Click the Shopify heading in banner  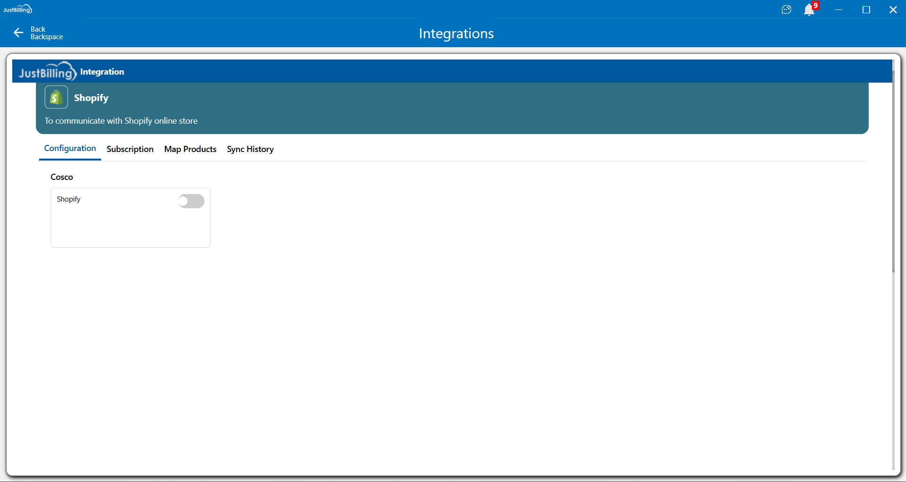point(91,98)
